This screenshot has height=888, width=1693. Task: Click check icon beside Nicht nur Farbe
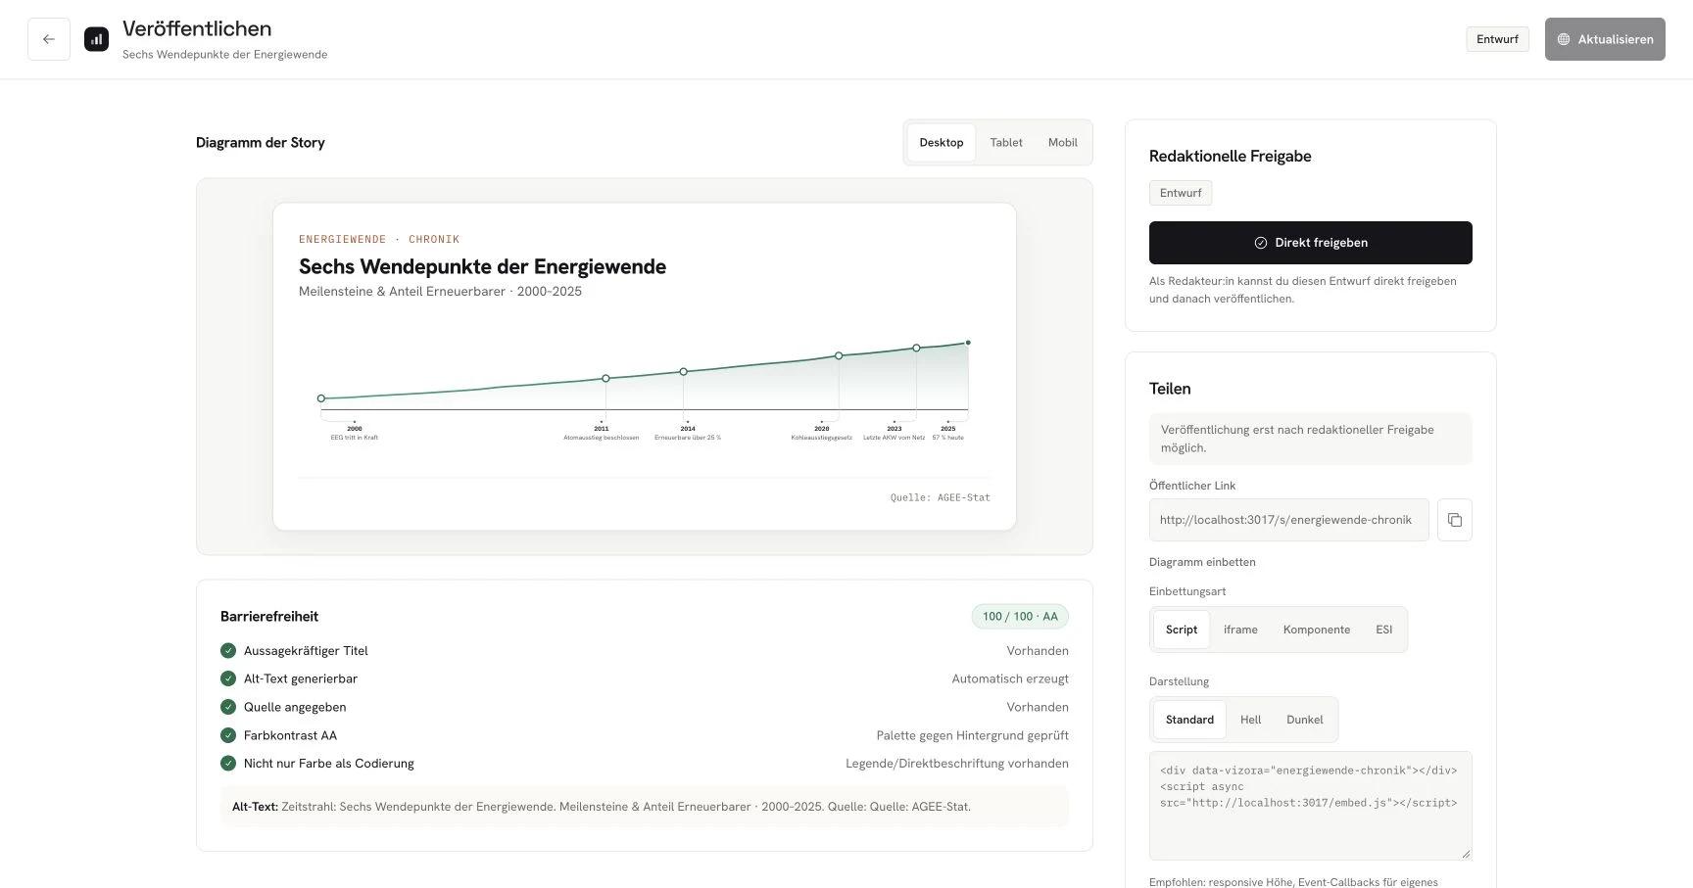click(x=228, y=764)
